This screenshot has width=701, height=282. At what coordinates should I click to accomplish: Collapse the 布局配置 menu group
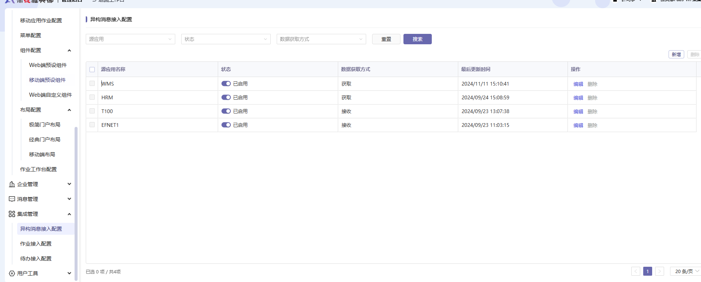(x=69, y=110)
